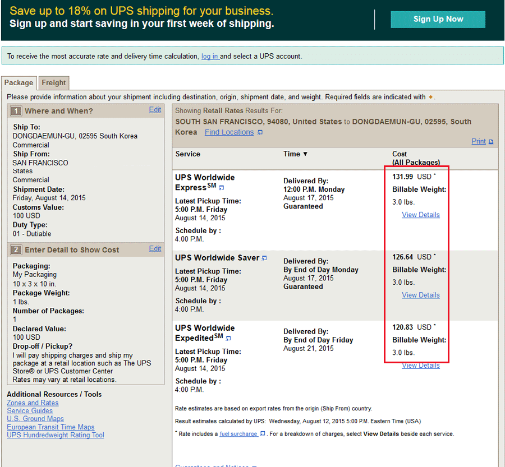Open European Transit Time Maps link
505x467 pixels.
click(x=50, y=427)
